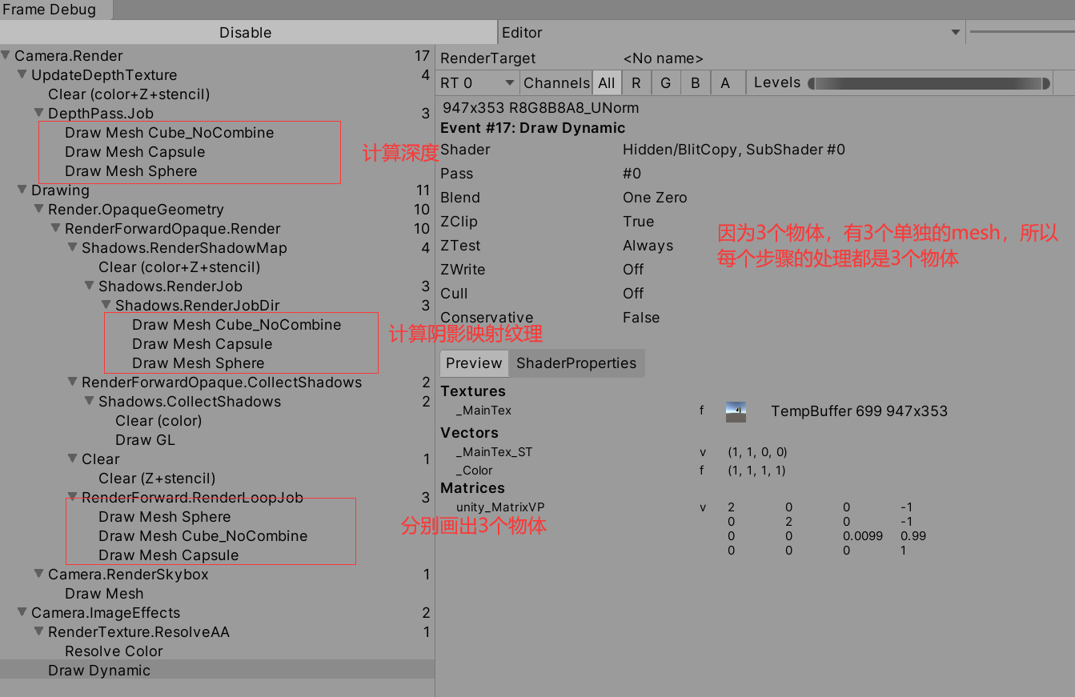Open the RT 0 render target dropdown
1075x697 pixels.
[x=478, y=82]
